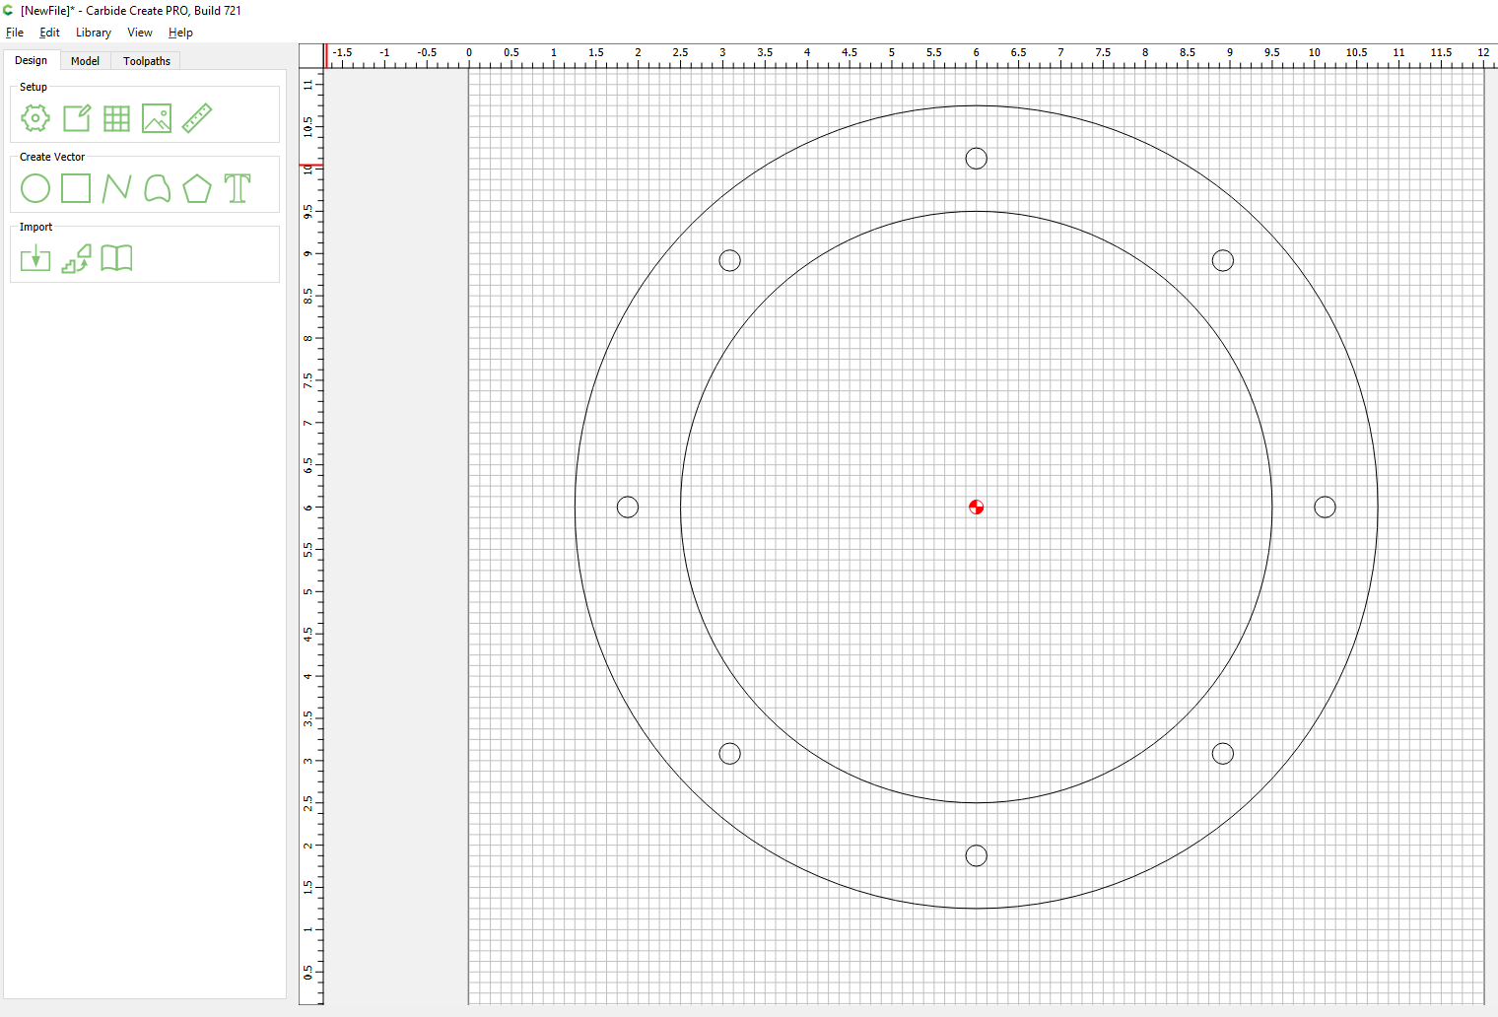Switch to the Model tab
This screenshot has height=1017, width=1498.
[x=85, y=61]
